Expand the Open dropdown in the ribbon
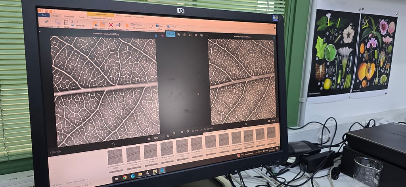The height and width of the screenshot is (187, 406). point(160,26)
